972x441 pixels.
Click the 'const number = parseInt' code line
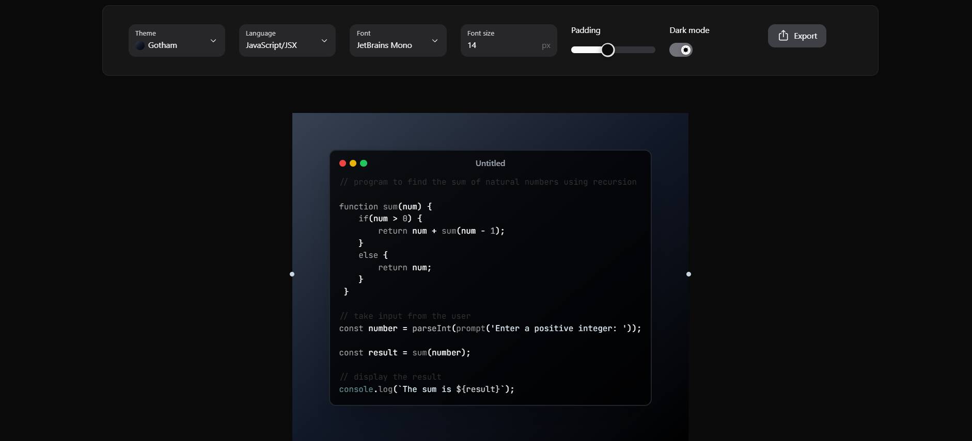point(490,329)
